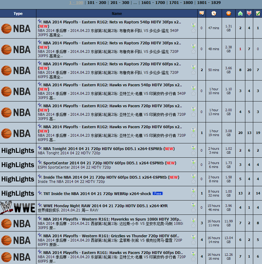Download Hawks vs Pacers R1G1 icon
Viewport: 262px width, 264px height.
(193, 254)
